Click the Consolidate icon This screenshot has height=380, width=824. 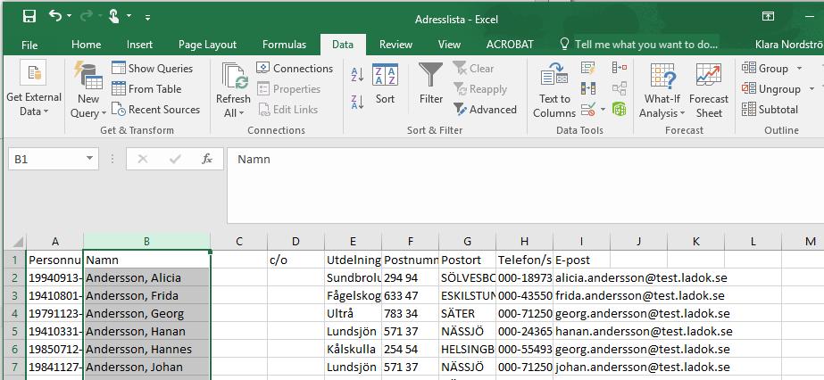tap(620, 68)
